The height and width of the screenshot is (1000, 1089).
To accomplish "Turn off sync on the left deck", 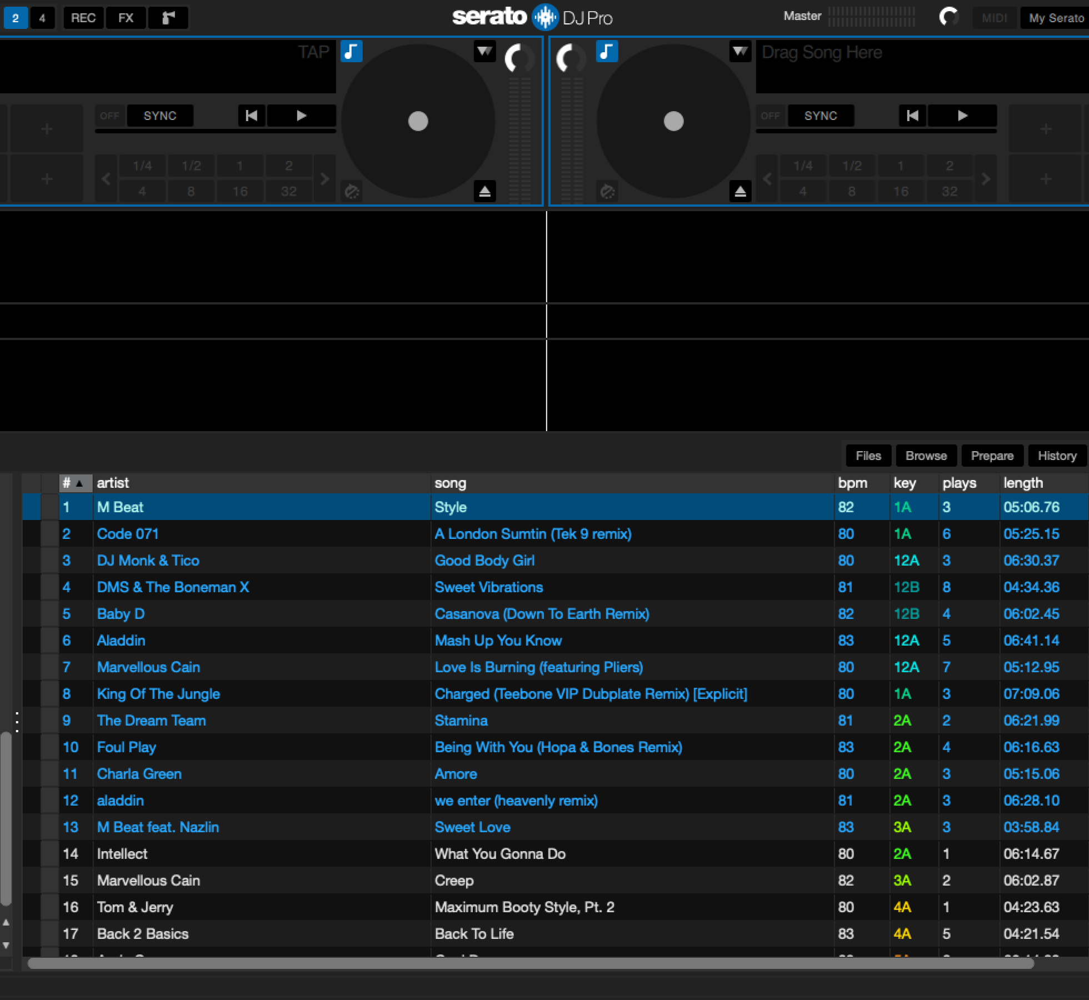I will coord(109,116).
